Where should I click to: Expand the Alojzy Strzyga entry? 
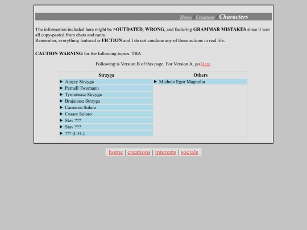(x=106, y=82)
